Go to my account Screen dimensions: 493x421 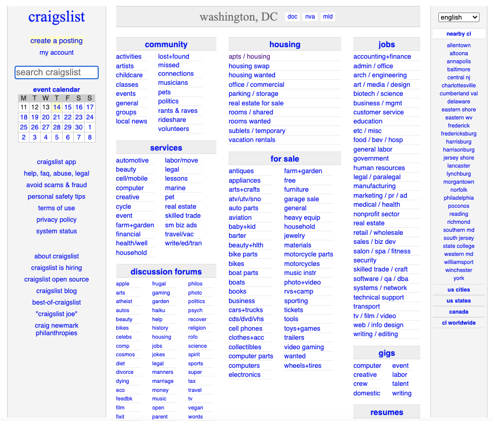pos(57,53)
